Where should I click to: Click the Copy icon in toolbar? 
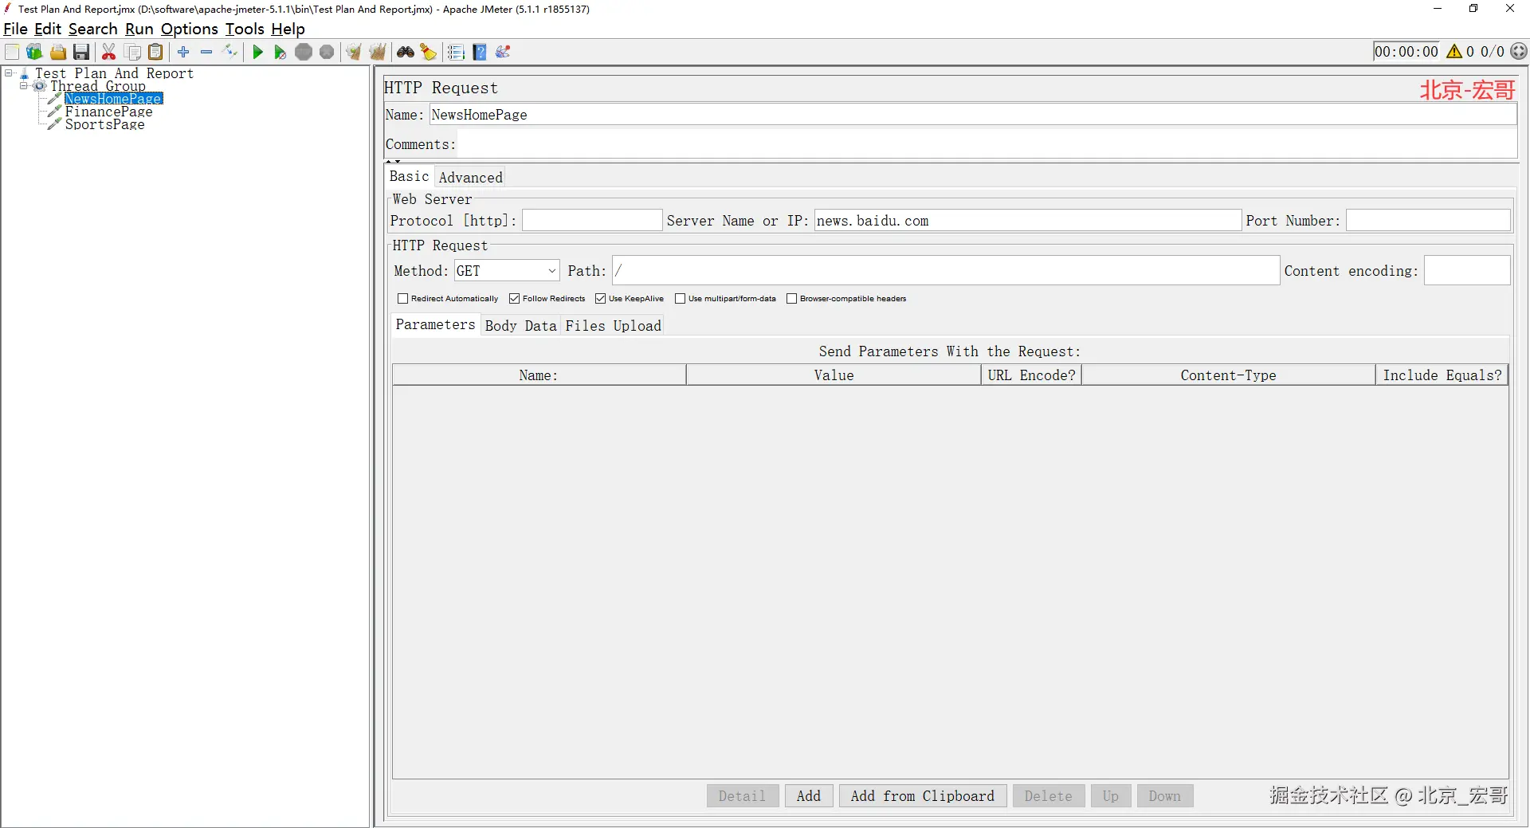point(133,52)
